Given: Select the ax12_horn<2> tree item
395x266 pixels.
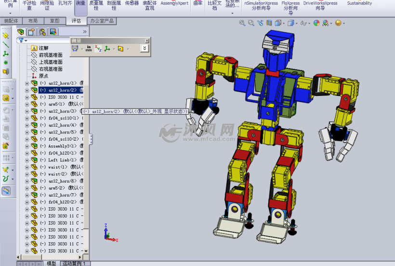Looking at the screenshot, I should [x=62, y=90].
